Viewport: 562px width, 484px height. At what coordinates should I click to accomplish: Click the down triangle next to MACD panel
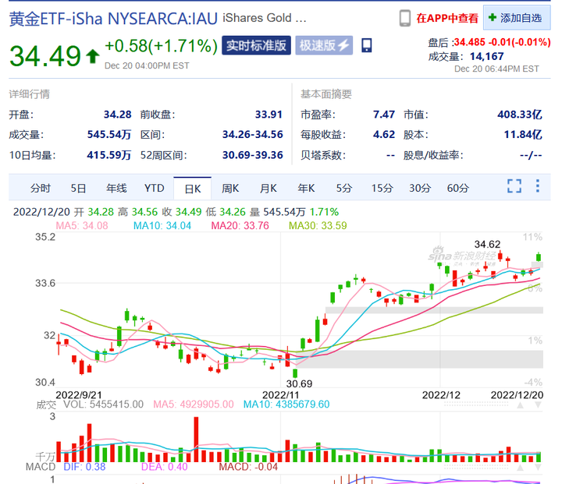click(538, 468)
